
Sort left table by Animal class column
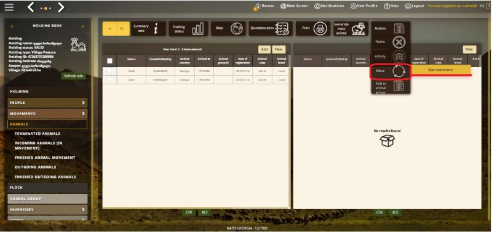click(x=262, y=61)
